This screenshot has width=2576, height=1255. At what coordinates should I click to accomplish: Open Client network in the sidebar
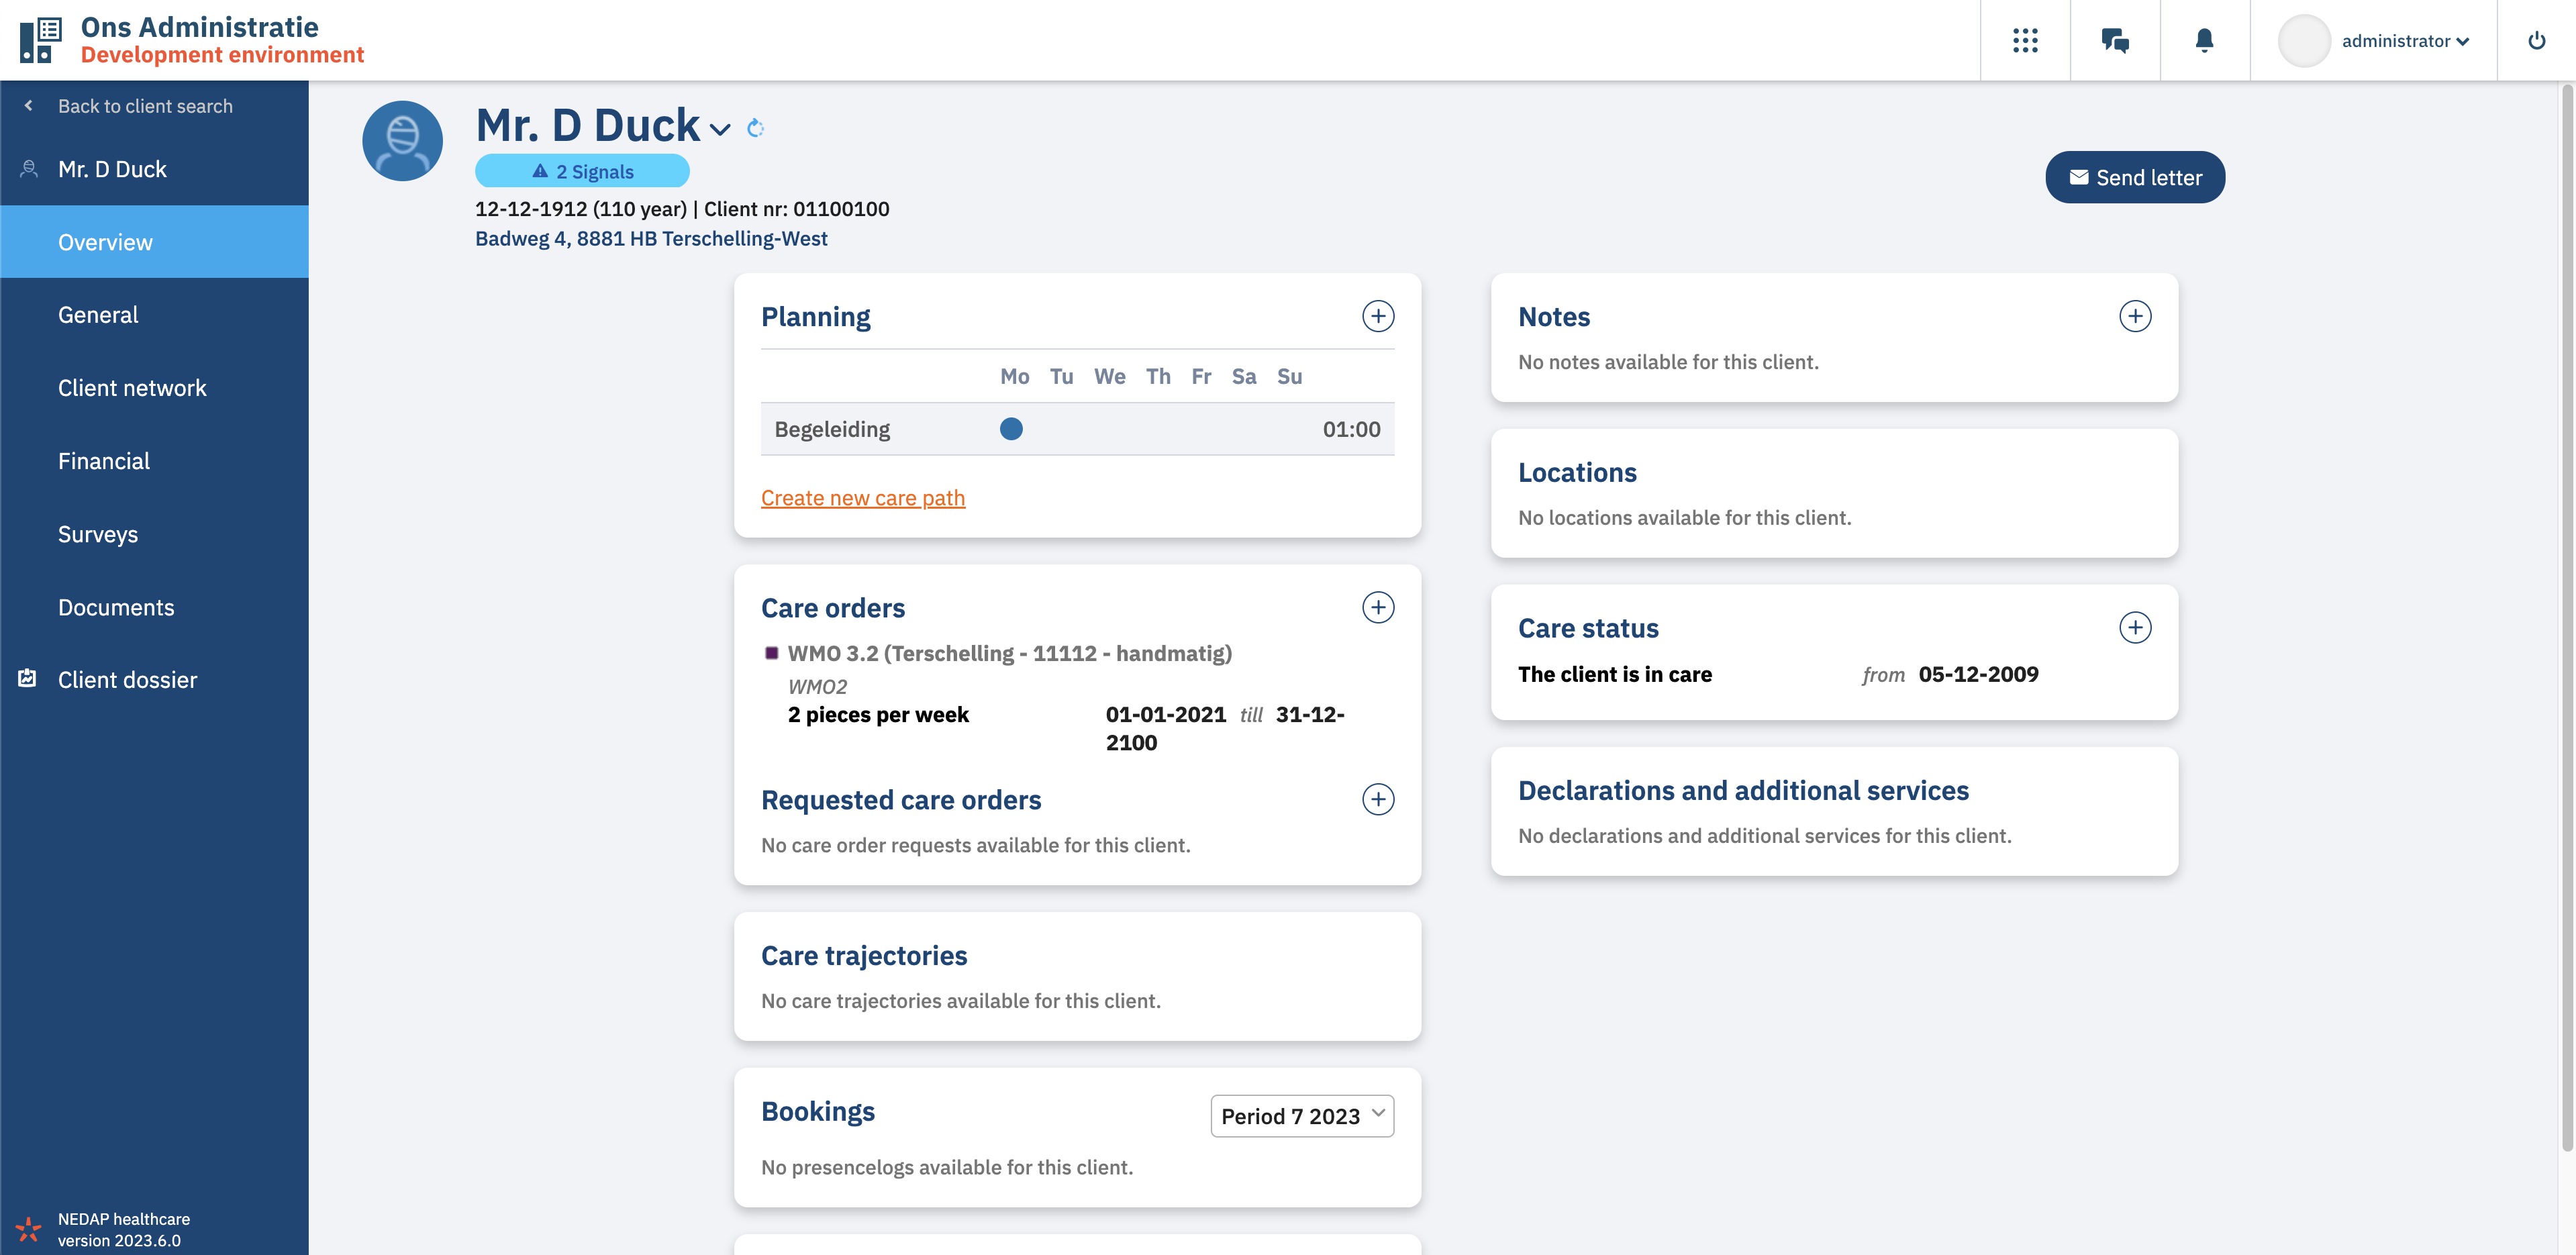(155, 388)
